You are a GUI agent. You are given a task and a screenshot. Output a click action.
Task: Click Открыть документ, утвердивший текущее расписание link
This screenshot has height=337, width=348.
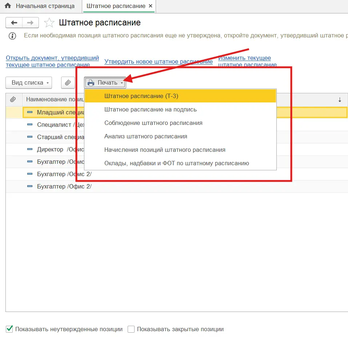(52, 61)
